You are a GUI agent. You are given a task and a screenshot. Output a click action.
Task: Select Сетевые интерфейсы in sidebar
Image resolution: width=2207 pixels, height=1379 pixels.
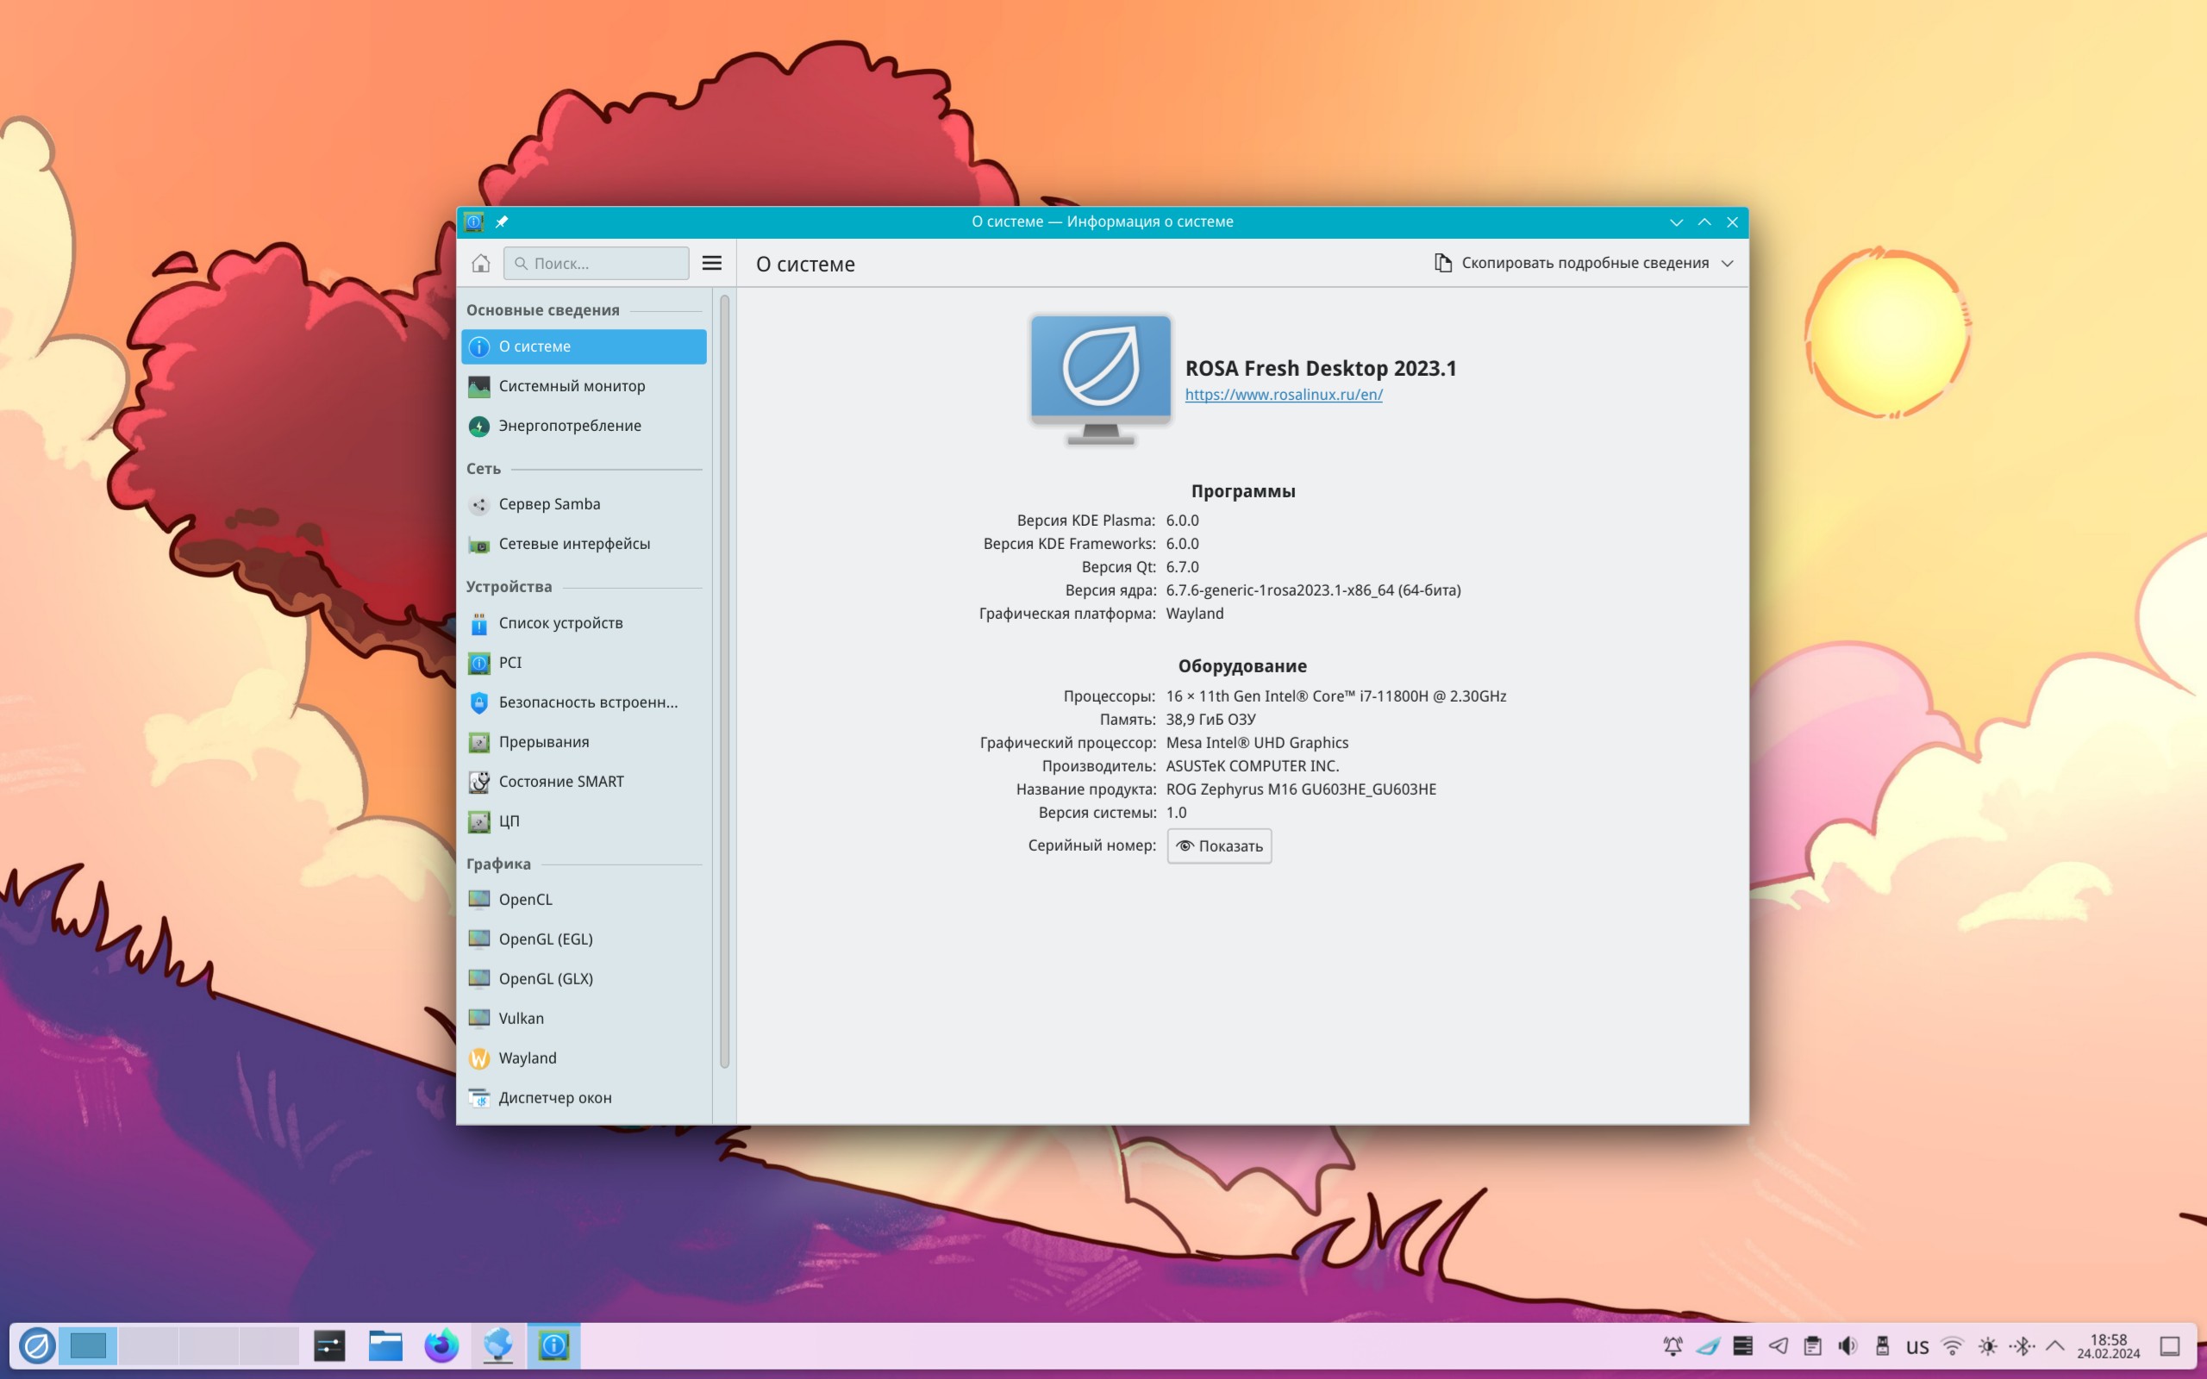pyautogui.click(x=573, y=545)
